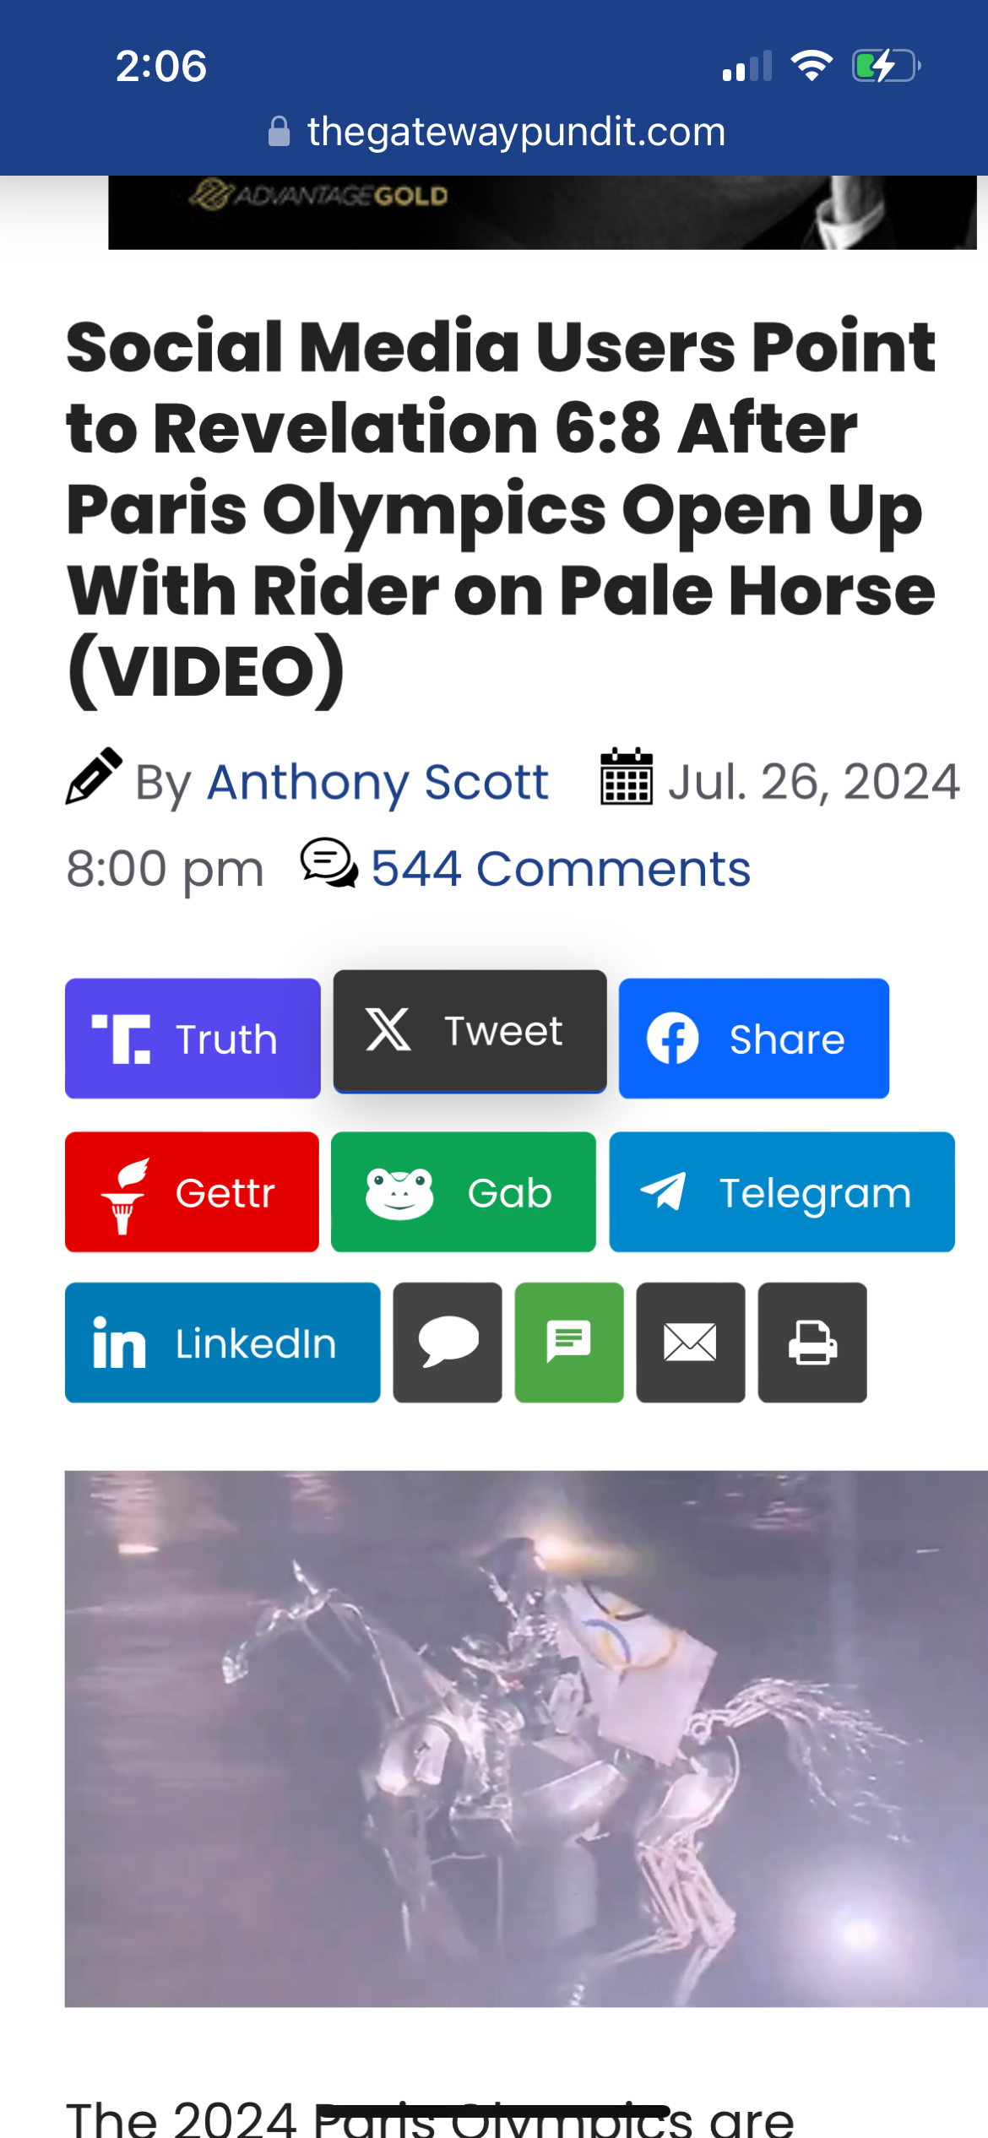Screen dimensions: 988x2138
Task: Tap the green SMS message icon
Action: pos(569,1343)
